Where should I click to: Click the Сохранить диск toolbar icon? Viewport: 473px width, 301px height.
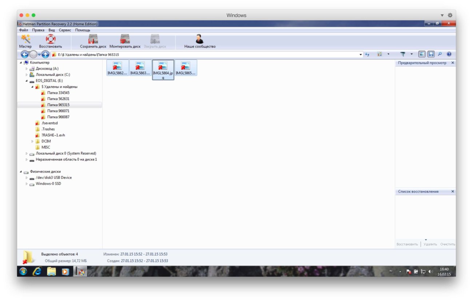93,39
